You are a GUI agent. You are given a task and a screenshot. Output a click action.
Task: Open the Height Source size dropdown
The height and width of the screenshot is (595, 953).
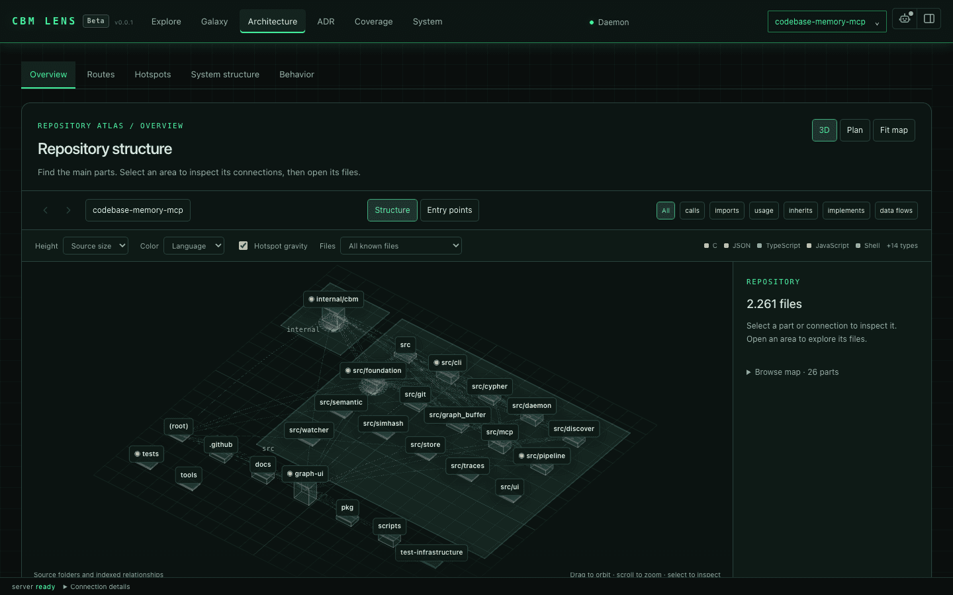(95, 246)
